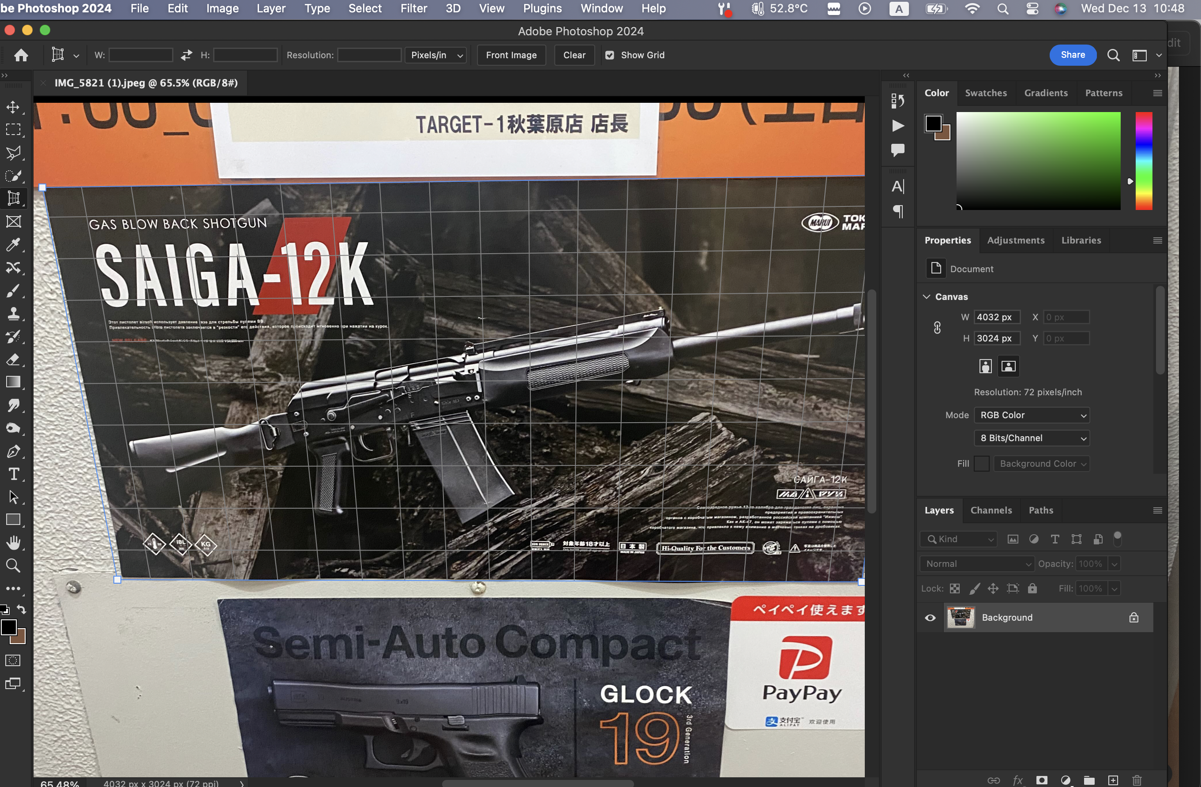Select the Move tool

13,107
